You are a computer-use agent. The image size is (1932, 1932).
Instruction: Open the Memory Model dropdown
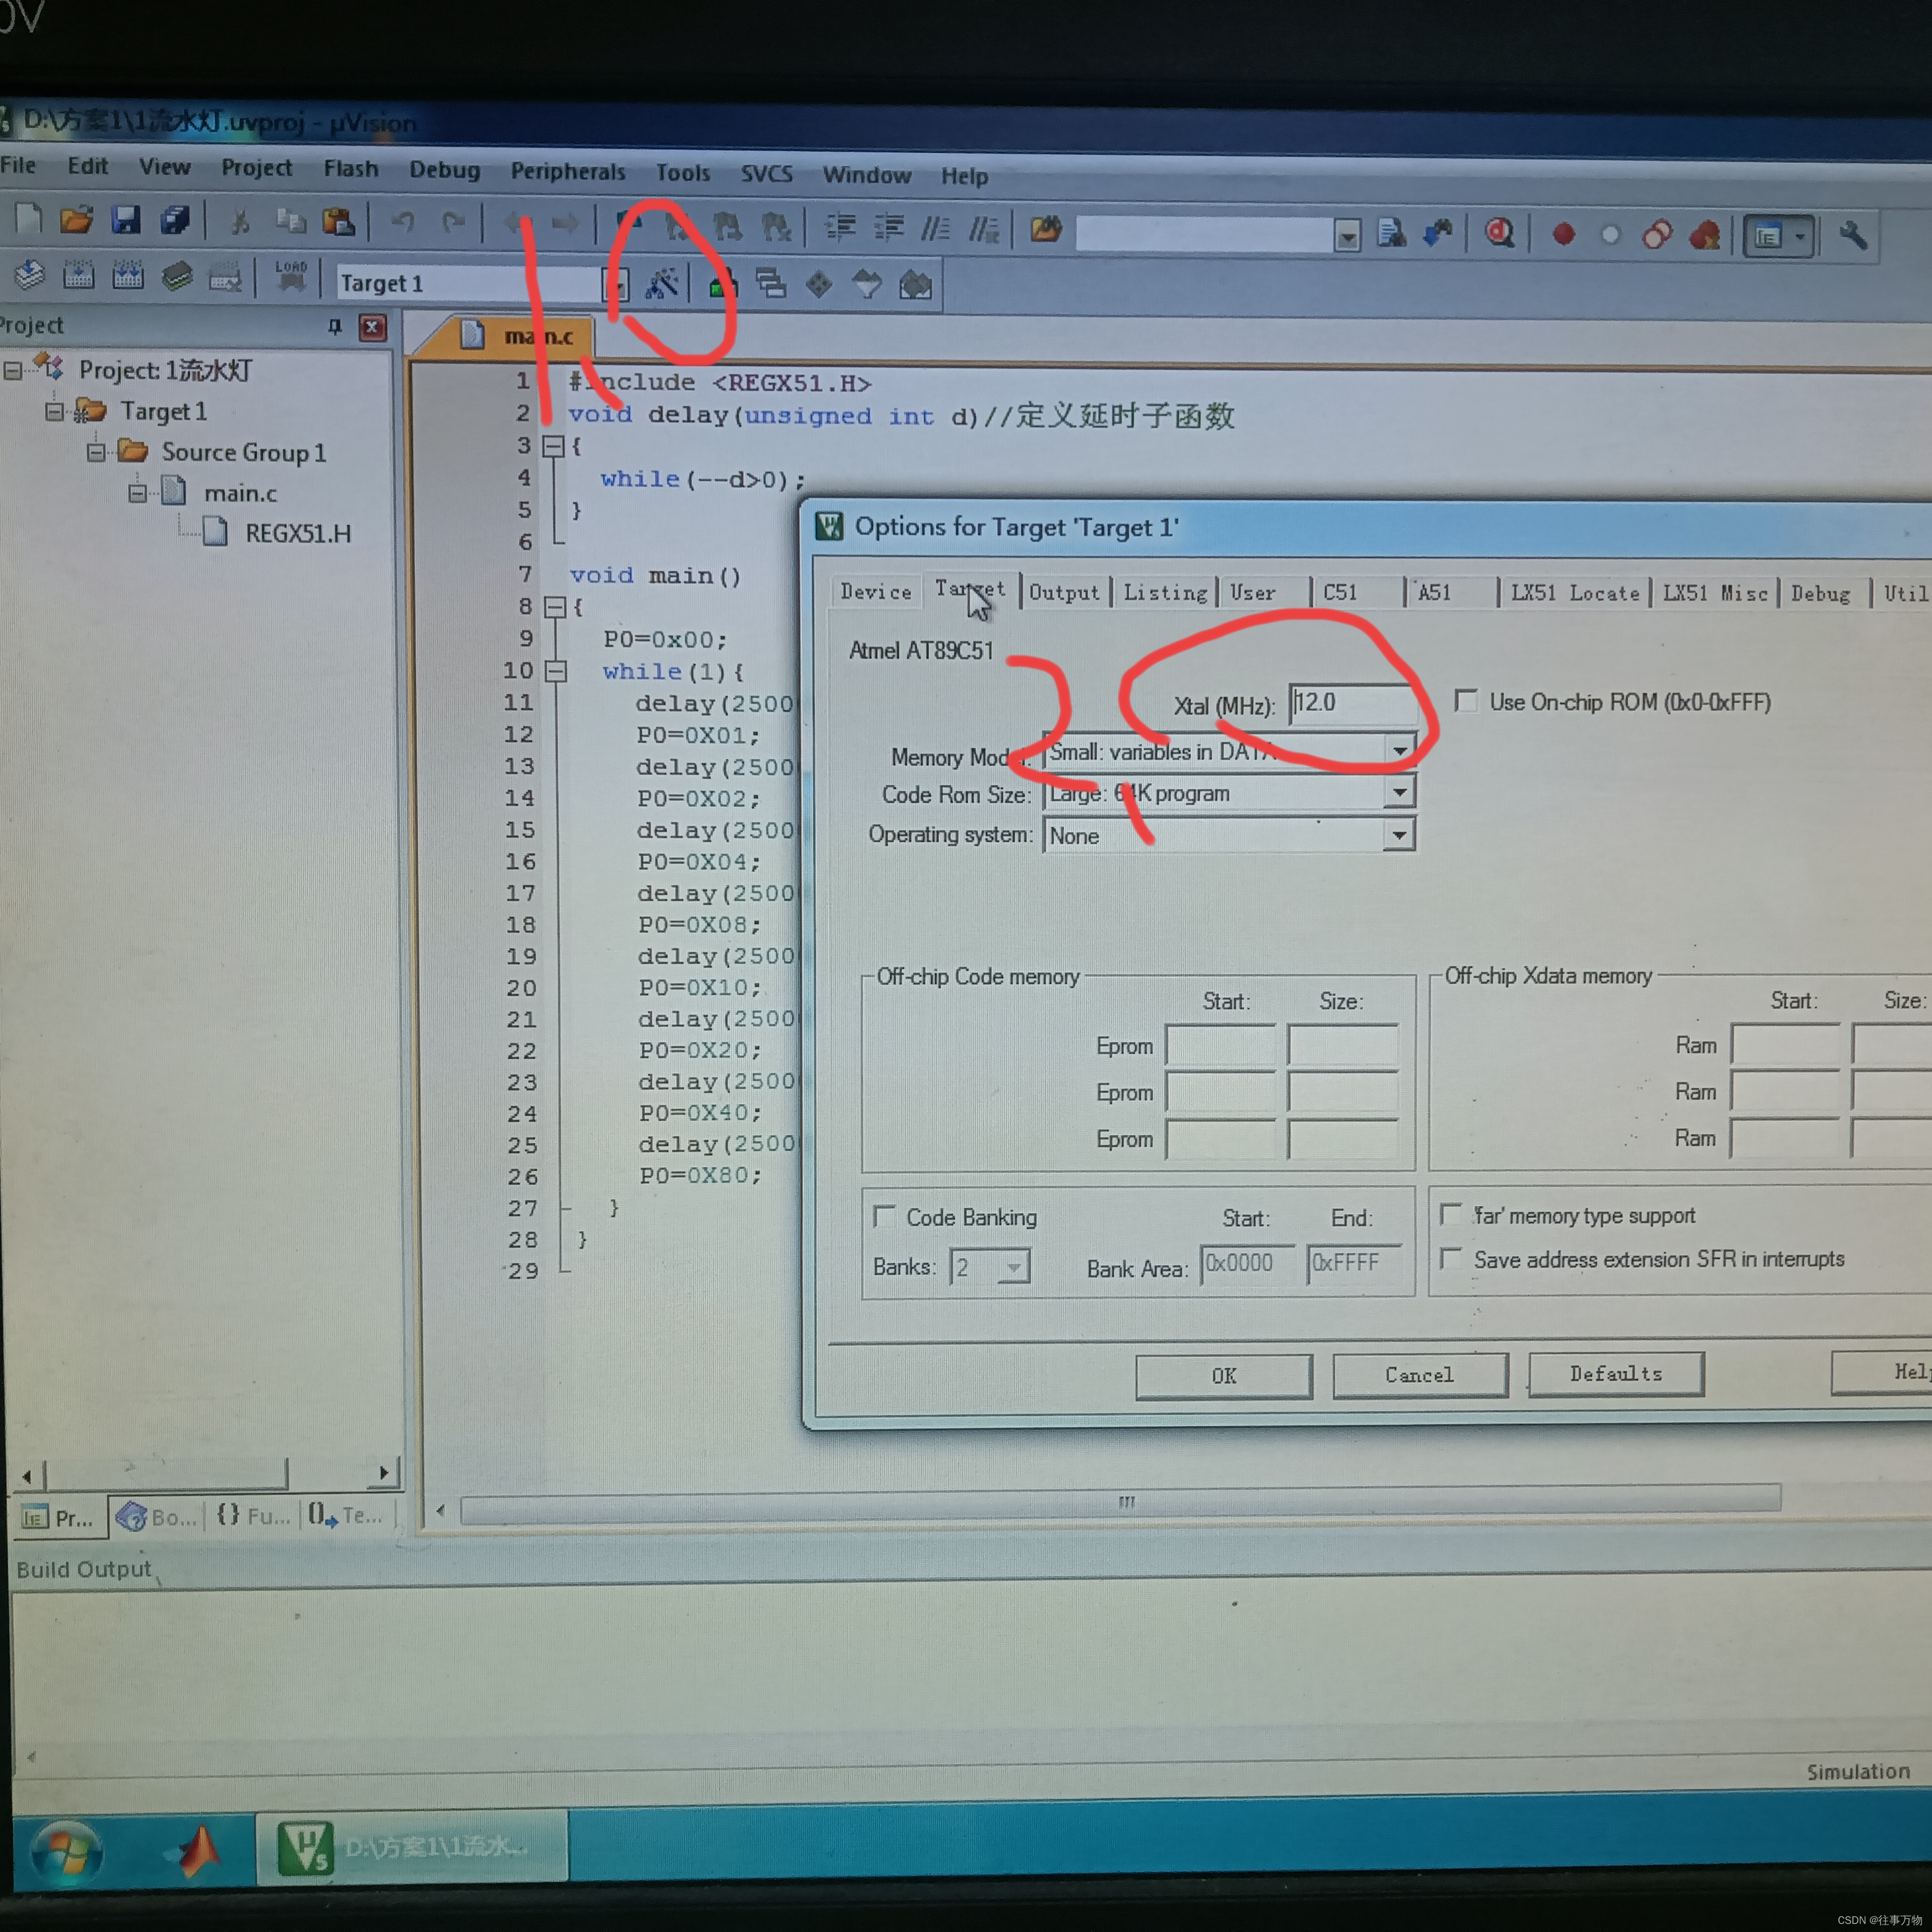pos(1399,750)
